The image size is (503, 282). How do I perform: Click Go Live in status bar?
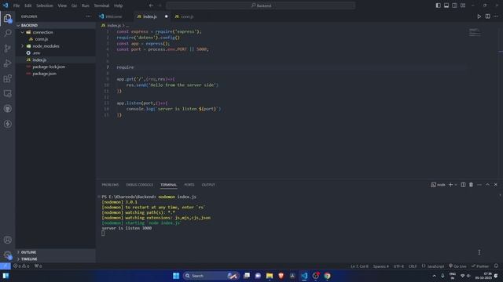tap(457, 266)
